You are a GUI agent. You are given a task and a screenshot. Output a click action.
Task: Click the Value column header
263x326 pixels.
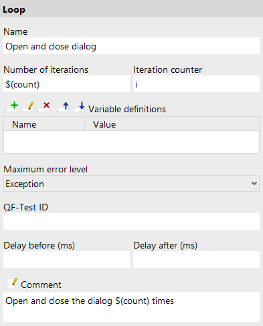click(x=172, y=124)
